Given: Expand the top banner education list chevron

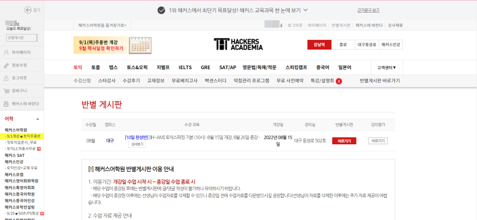Looking at the screenshot, I should (x=306, y=10).
